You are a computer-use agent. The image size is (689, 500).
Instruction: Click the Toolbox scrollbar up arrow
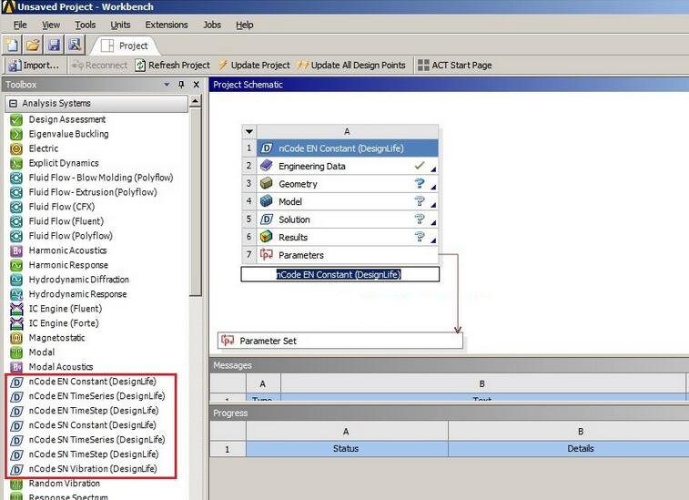pyautogui.click(x=195, y=102)
